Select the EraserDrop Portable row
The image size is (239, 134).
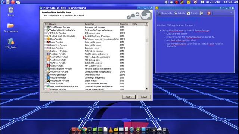94,45
